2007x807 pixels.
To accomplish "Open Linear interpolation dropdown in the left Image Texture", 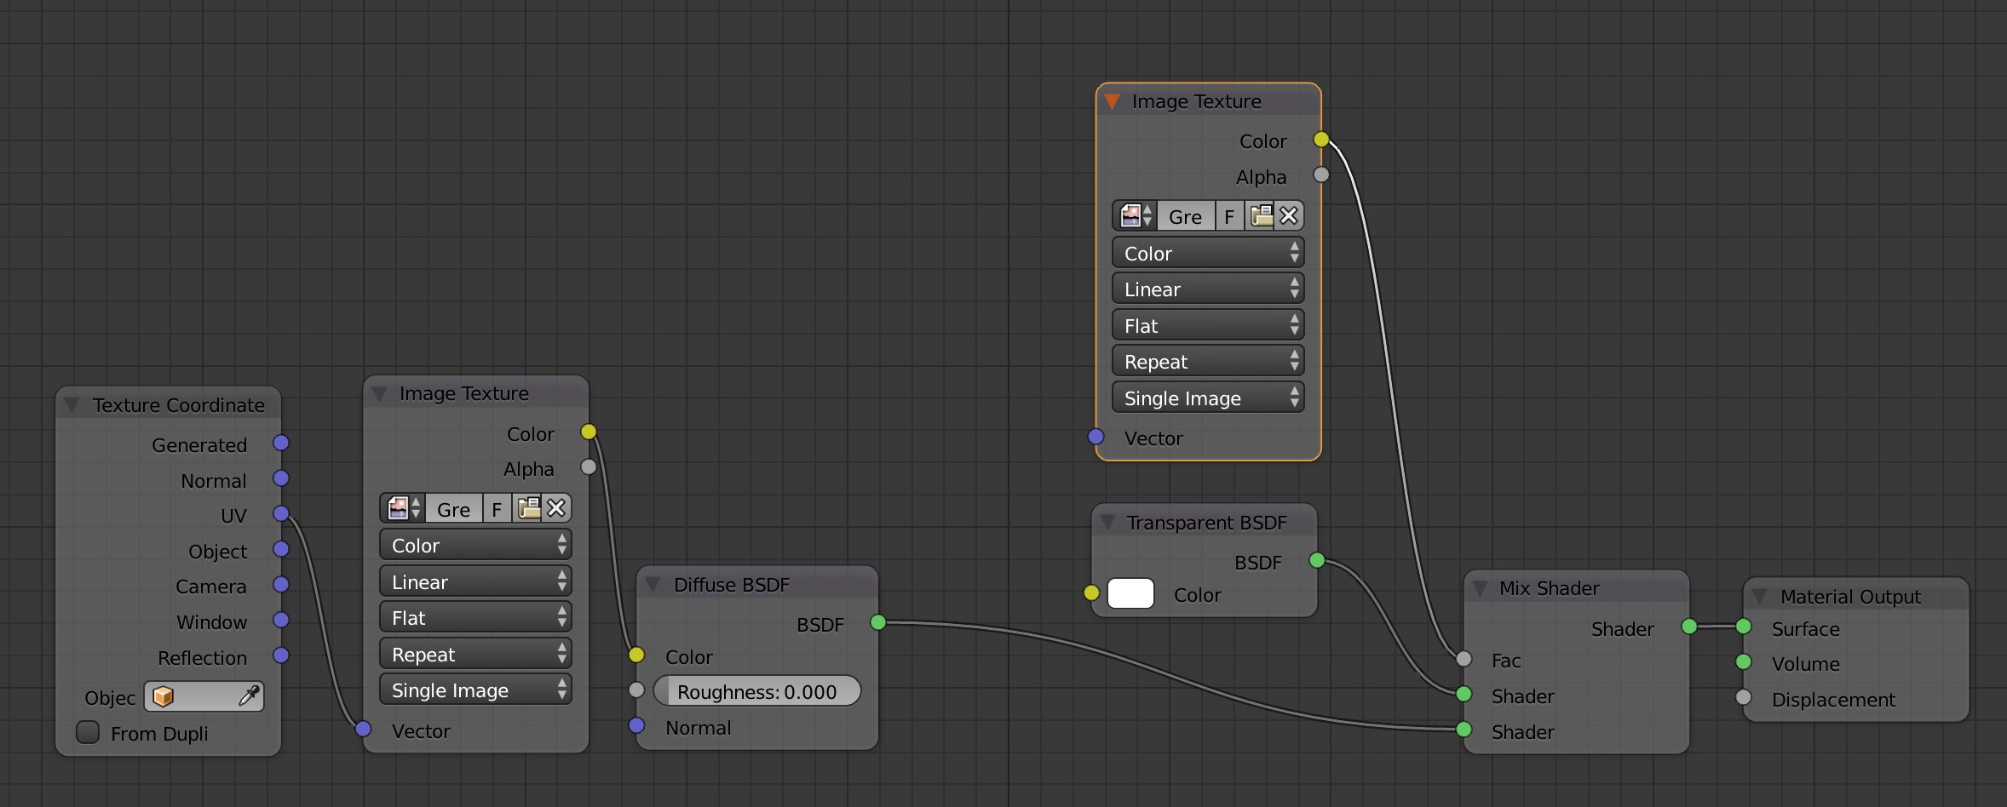I will click(x=475, y=581).
